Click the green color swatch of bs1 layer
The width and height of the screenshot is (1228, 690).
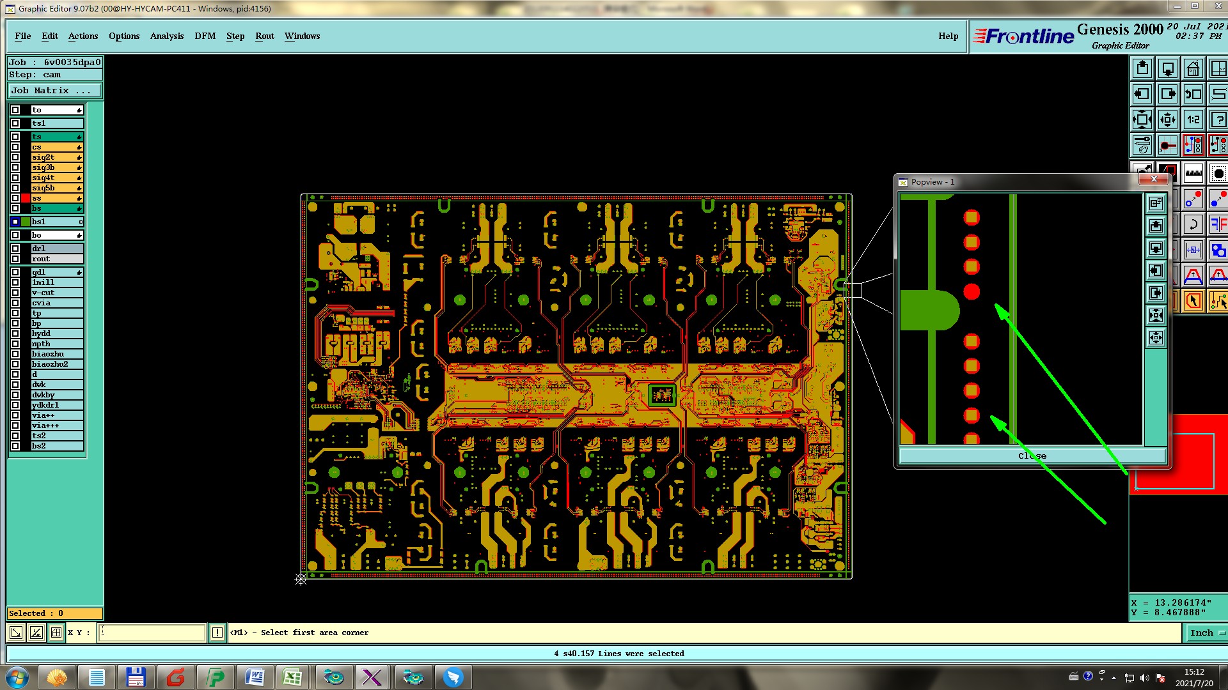point(26,222)
